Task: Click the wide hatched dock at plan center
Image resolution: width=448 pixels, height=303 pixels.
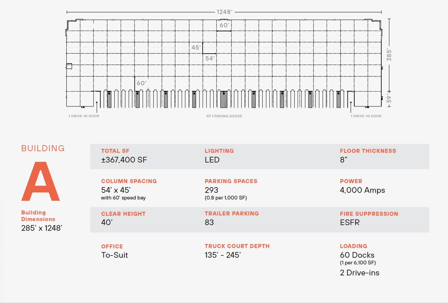Action: click(x=223, y=99)
